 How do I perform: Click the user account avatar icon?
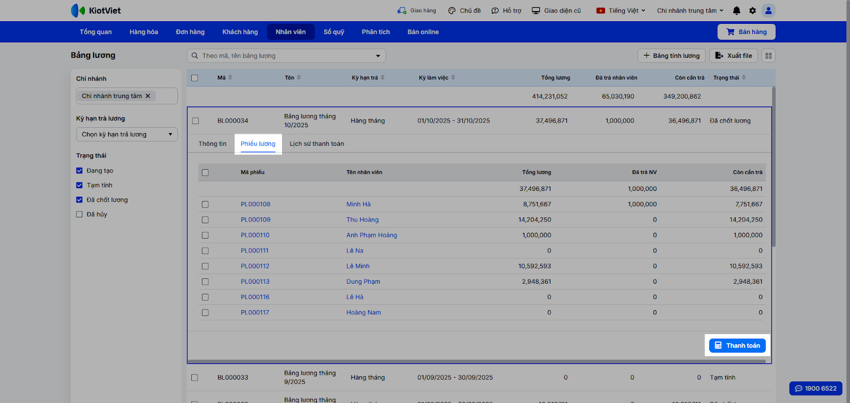[x=768, y=11]
